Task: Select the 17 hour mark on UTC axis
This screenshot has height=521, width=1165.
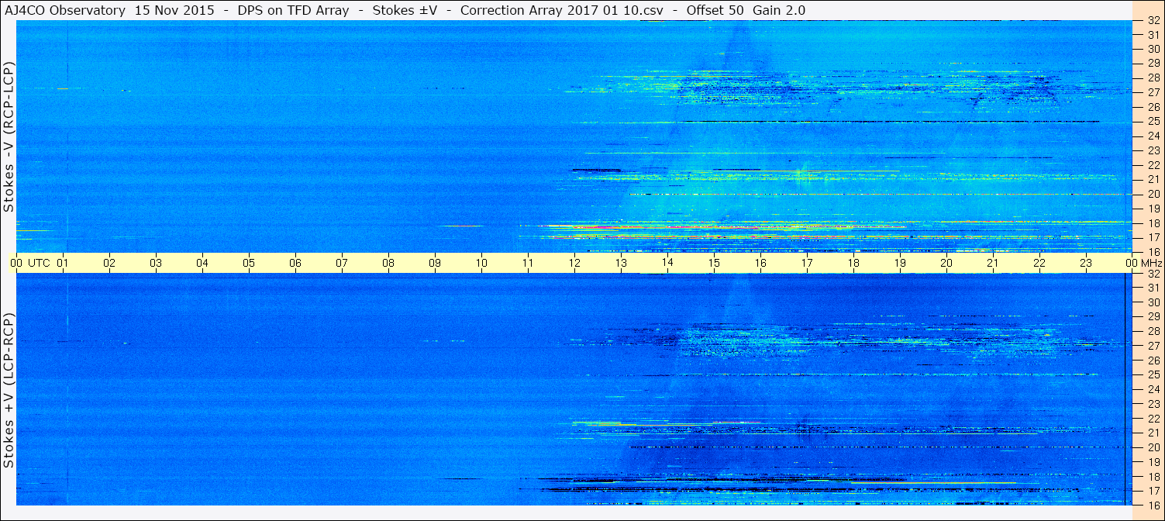Action: (x=807, y=263)
